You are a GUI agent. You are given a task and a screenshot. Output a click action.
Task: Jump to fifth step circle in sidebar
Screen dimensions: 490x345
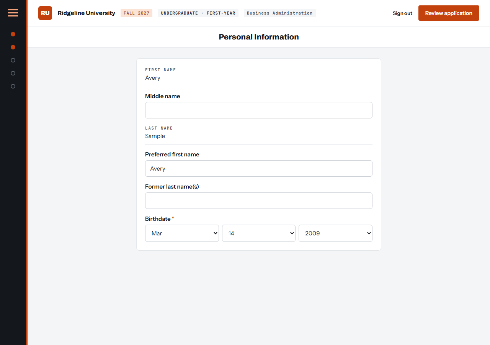pos(13,86)
